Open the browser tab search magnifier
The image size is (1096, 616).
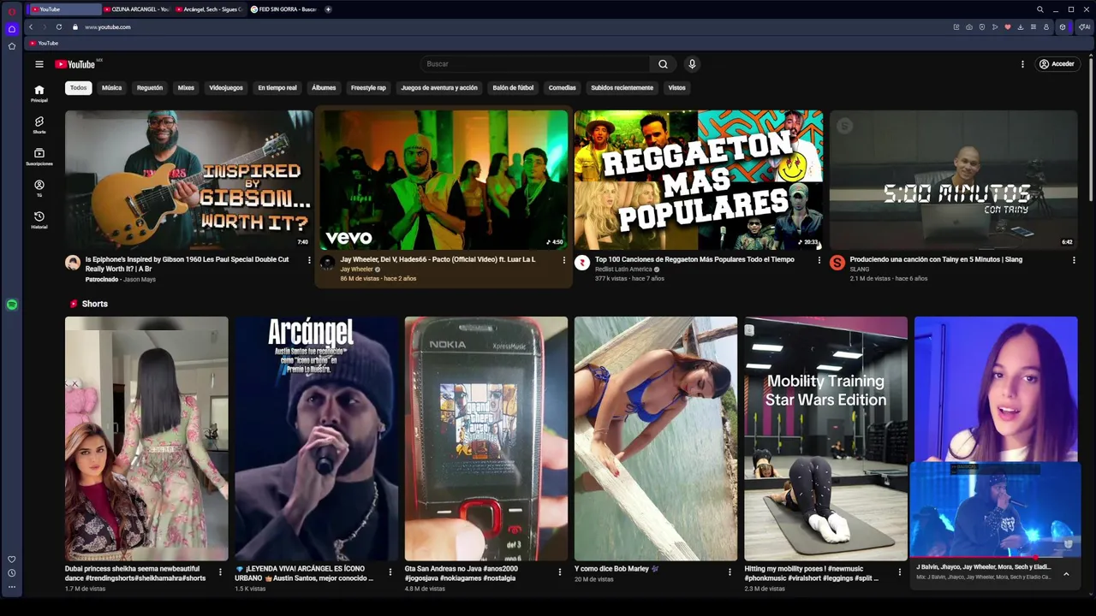point(1040,9)
